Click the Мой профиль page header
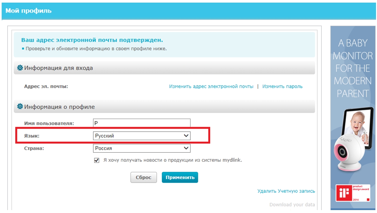This screenshot has width=377, height=213. point(29,11)
